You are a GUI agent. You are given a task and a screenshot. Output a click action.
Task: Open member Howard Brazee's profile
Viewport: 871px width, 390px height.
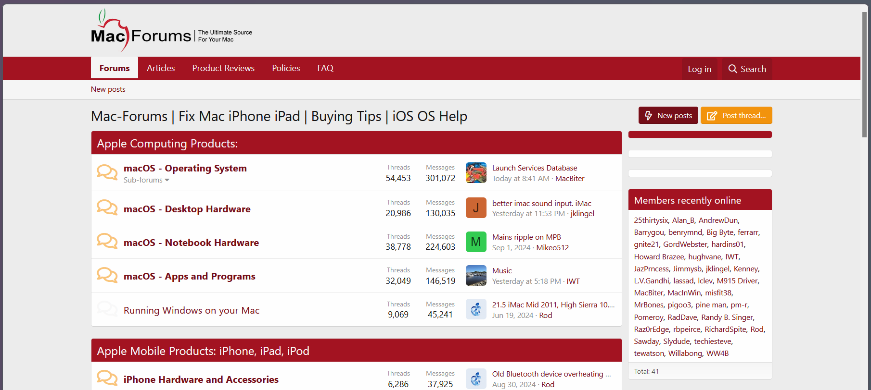(x=659, y=257)
